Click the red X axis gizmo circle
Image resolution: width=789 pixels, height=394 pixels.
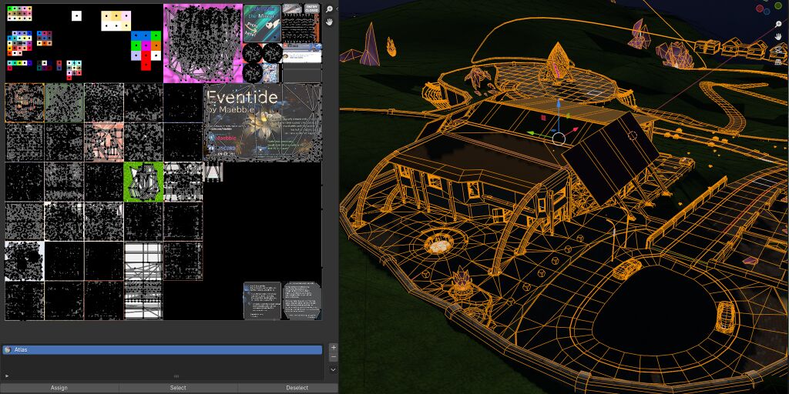click(760, 8)
